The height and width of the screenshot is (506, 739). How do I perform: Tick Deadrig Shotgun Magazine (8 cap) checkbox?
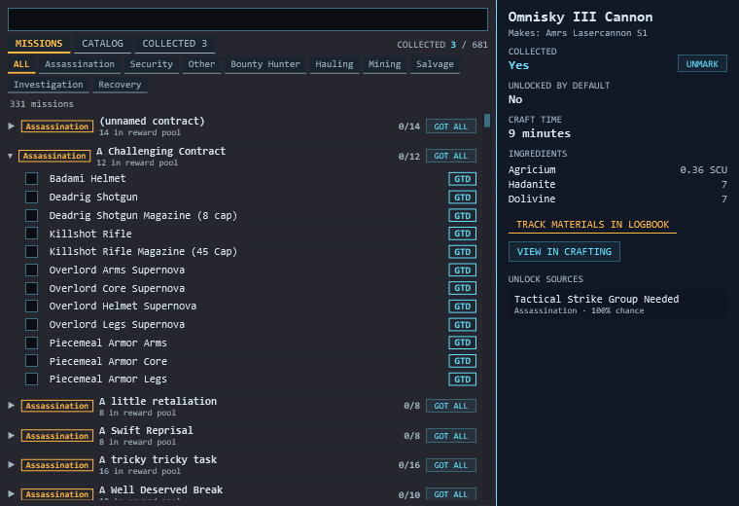coord(31,215)
